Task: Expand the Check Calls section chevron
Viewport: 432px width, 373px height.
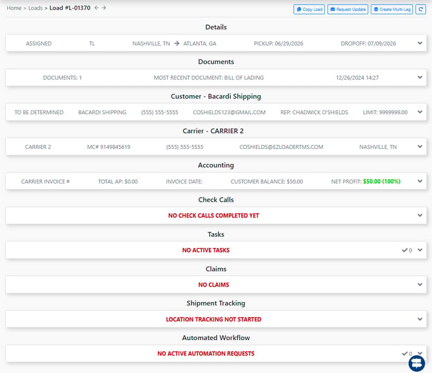Action: pyautogui.click(x=420, y=215)
